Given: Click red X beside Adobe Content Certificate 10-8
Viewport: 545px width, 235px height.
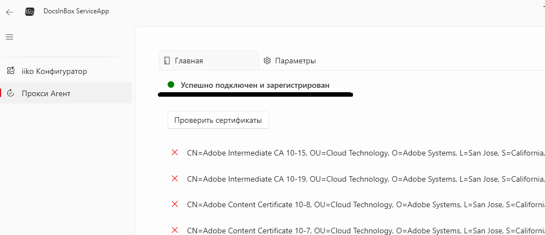Looking at the screenshot, I should [x=175, y=204].
